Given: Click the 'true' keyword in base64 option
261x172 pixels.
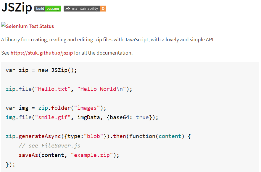Looking at the screenshot, I should click(142, 117).
